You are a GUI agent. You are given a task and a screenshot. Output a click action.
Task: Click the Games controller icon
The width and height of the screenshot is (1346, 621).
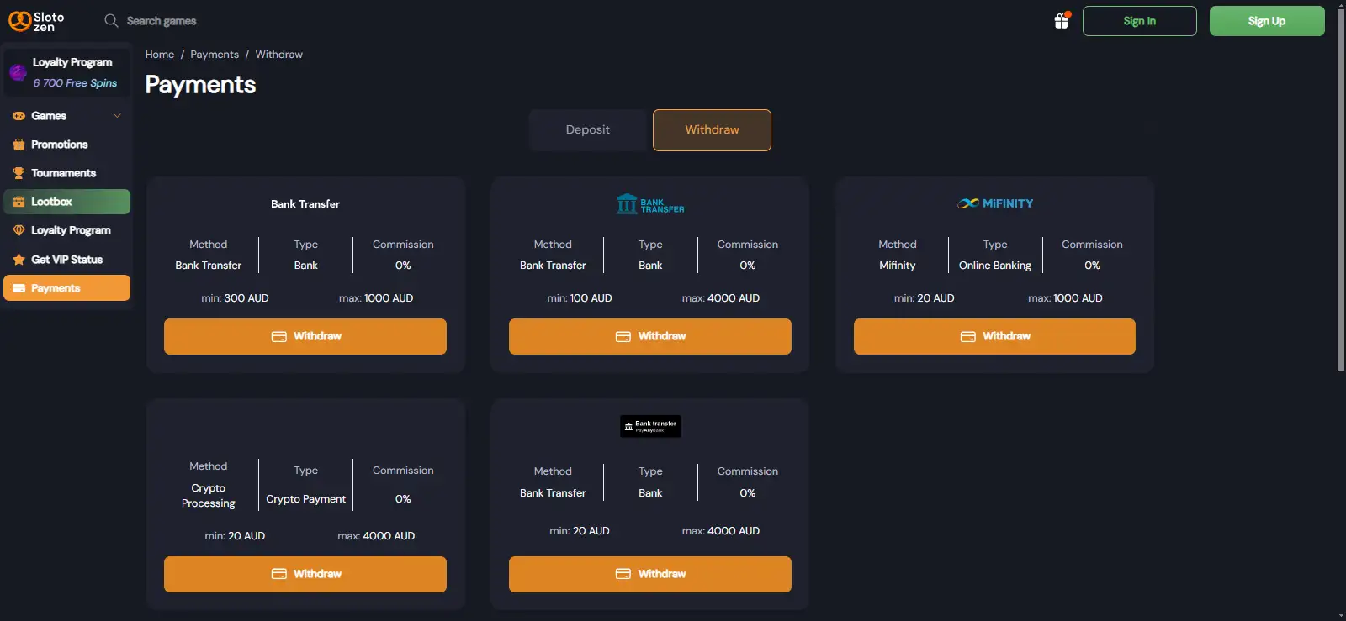[x=19, y=116]
